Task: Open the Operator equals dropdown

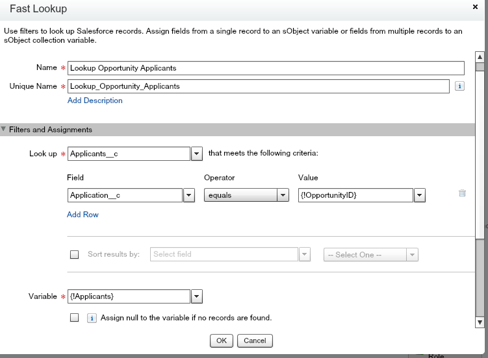Action: point(283,195)
